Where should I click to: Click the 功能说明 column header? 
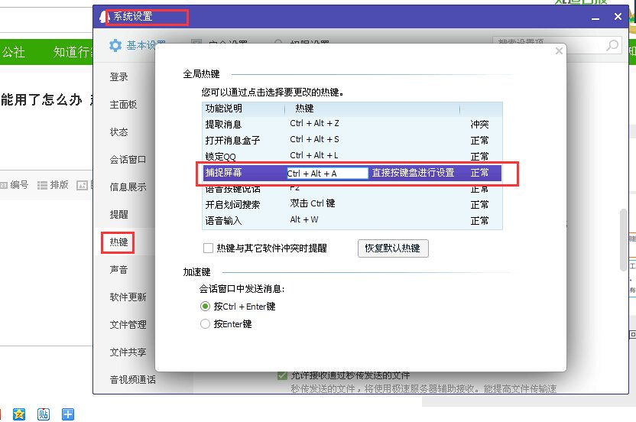click(223, 109)
